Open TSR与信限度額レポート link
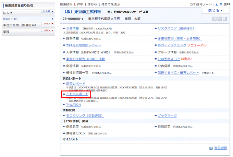The height and width of the screenshot is (157, 233). click(x=83, y=45)
